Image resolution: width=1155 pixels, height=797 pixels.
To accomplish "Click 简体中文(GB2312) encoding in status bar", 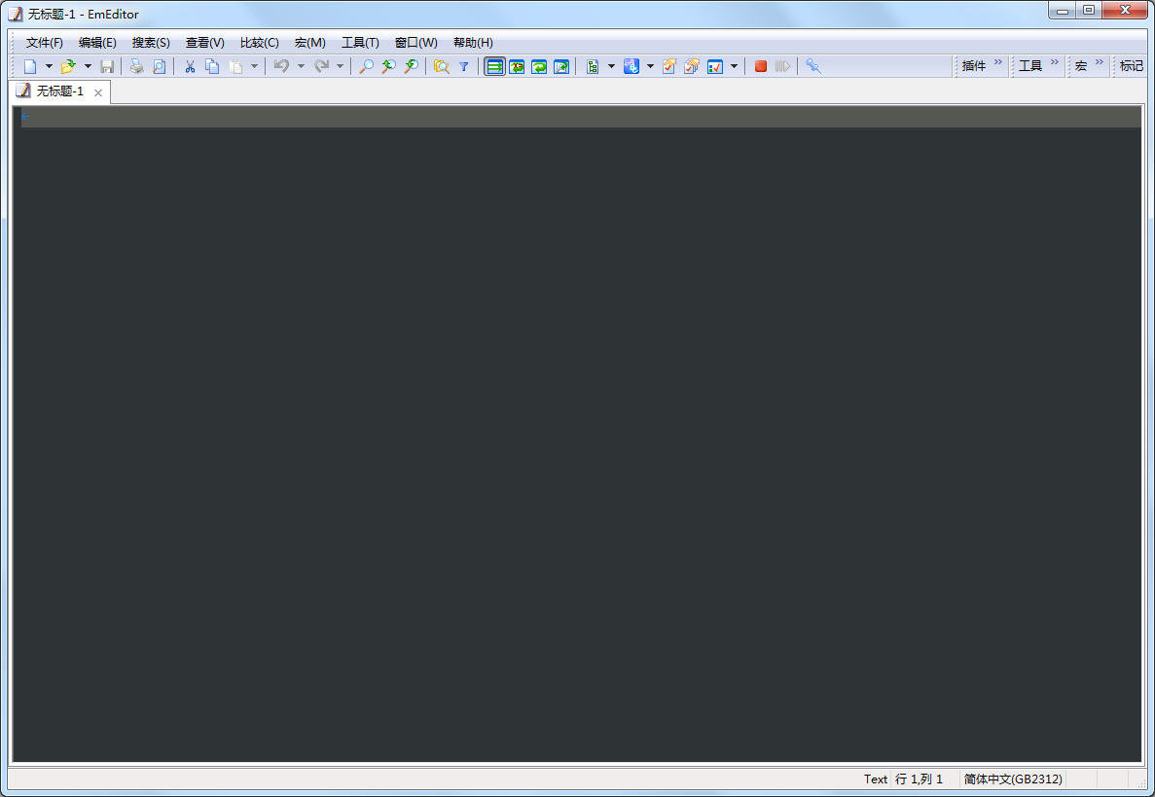I will pyautogui.click(x=1013, y=779).
